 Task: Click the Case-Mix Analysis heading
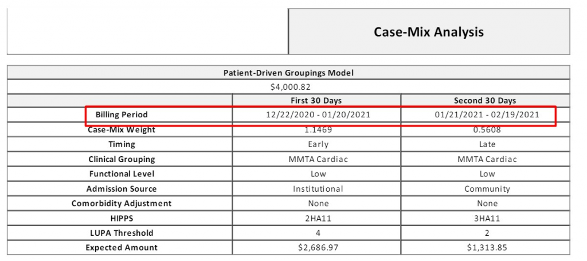[429, 32]
